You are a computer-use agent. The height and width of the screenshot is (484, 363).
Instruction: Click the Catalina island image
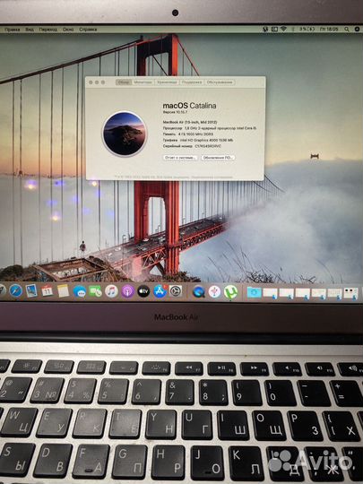click(x=124, y=134)
